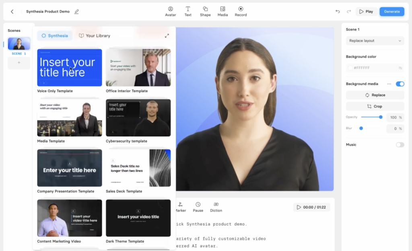Expand the template panel to fullscreen
This screenshot has height=251, width=412.
[167, 36]
